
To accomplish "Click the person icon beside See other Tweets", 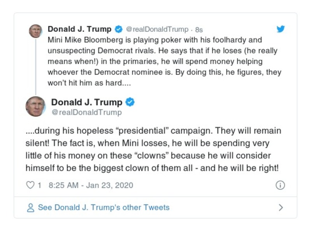I will point(31,208).
